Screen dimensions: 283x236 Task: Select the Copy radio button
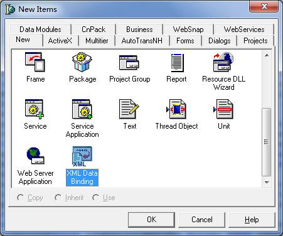click(x=20, y=198)
